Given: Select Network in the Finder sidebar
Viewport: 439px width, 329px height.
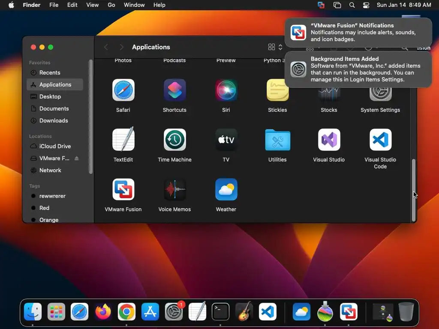Looking at the screenshot, I should 55,170.
